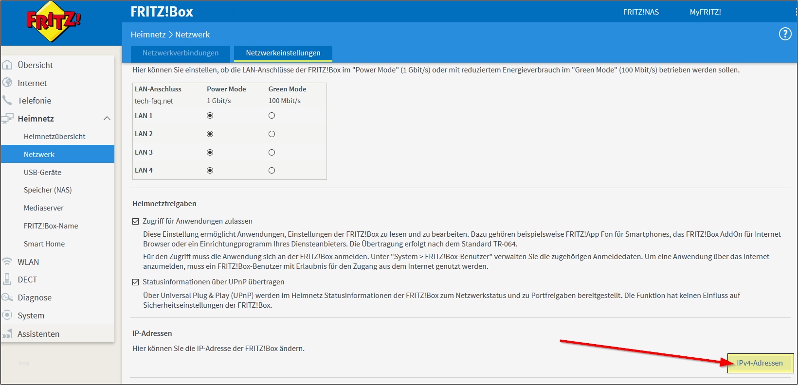Click the Netzwerk breadcrumb

(192, 35)
